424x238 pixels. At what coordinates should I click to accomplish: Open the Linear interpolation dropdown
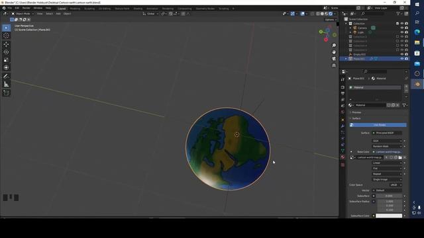click(x=387, y=163)
